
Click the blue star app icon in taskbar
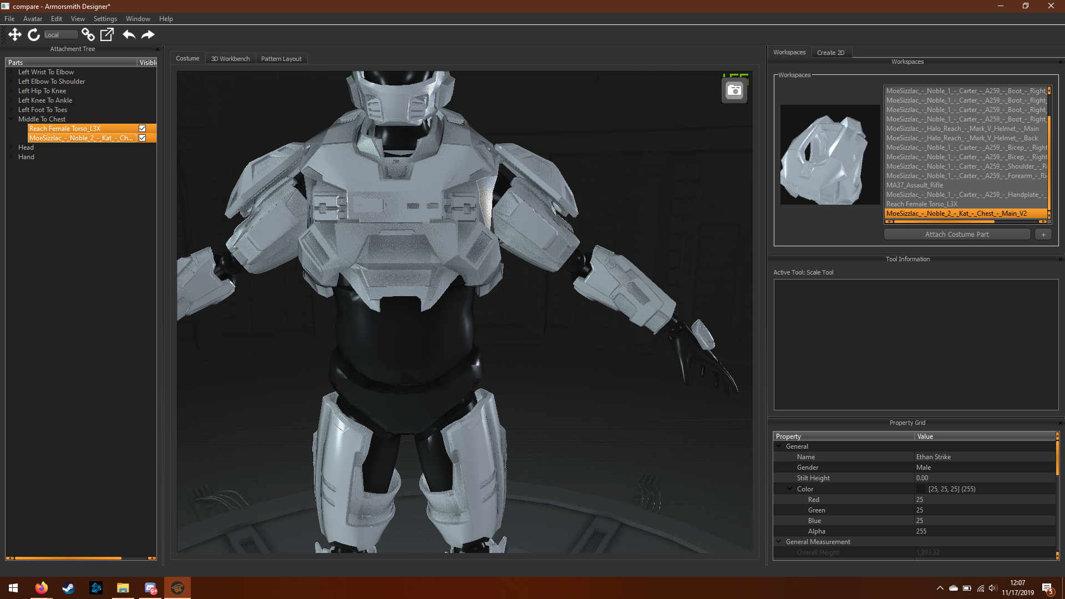[95, 588]
